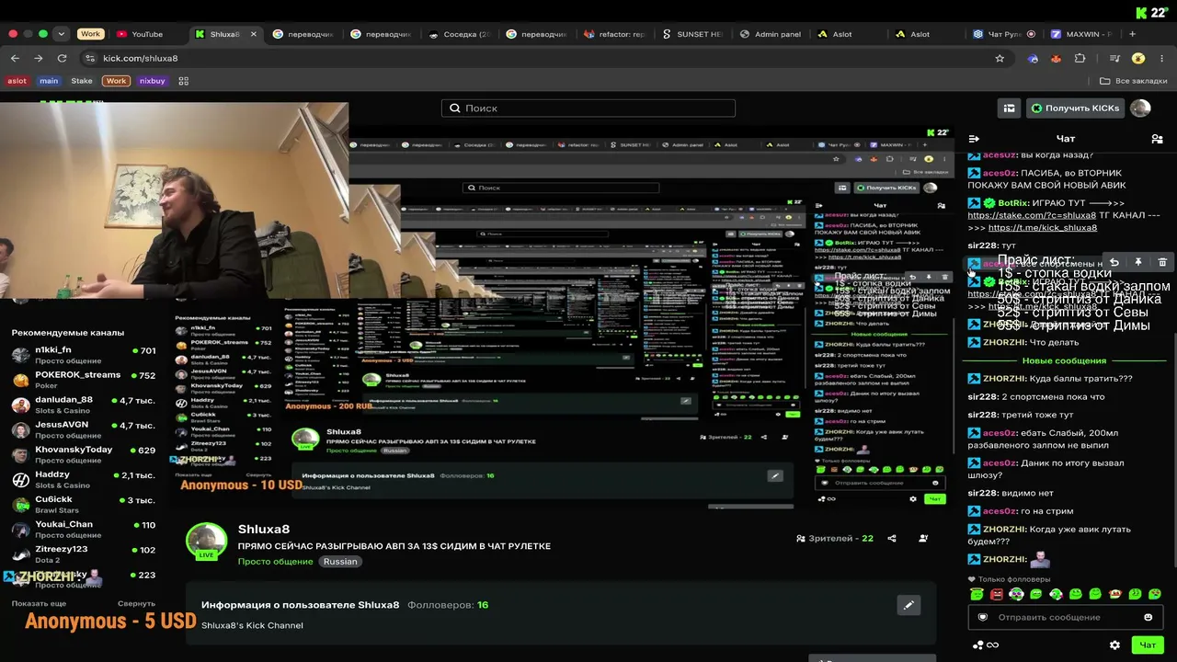Screen dimensions: 1177x662
Task: Go back using the browser back arrow
Action: tap(15, 58)
